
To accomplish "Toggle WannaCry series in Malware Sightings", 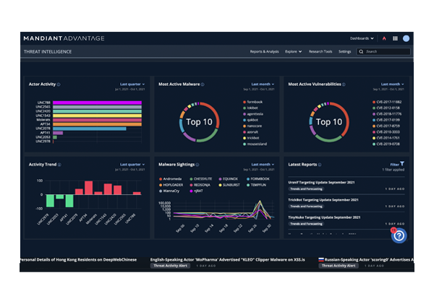I will coord(169,191).
